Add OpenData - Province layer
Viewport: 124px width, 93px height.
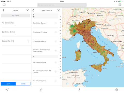click(56, 32)
